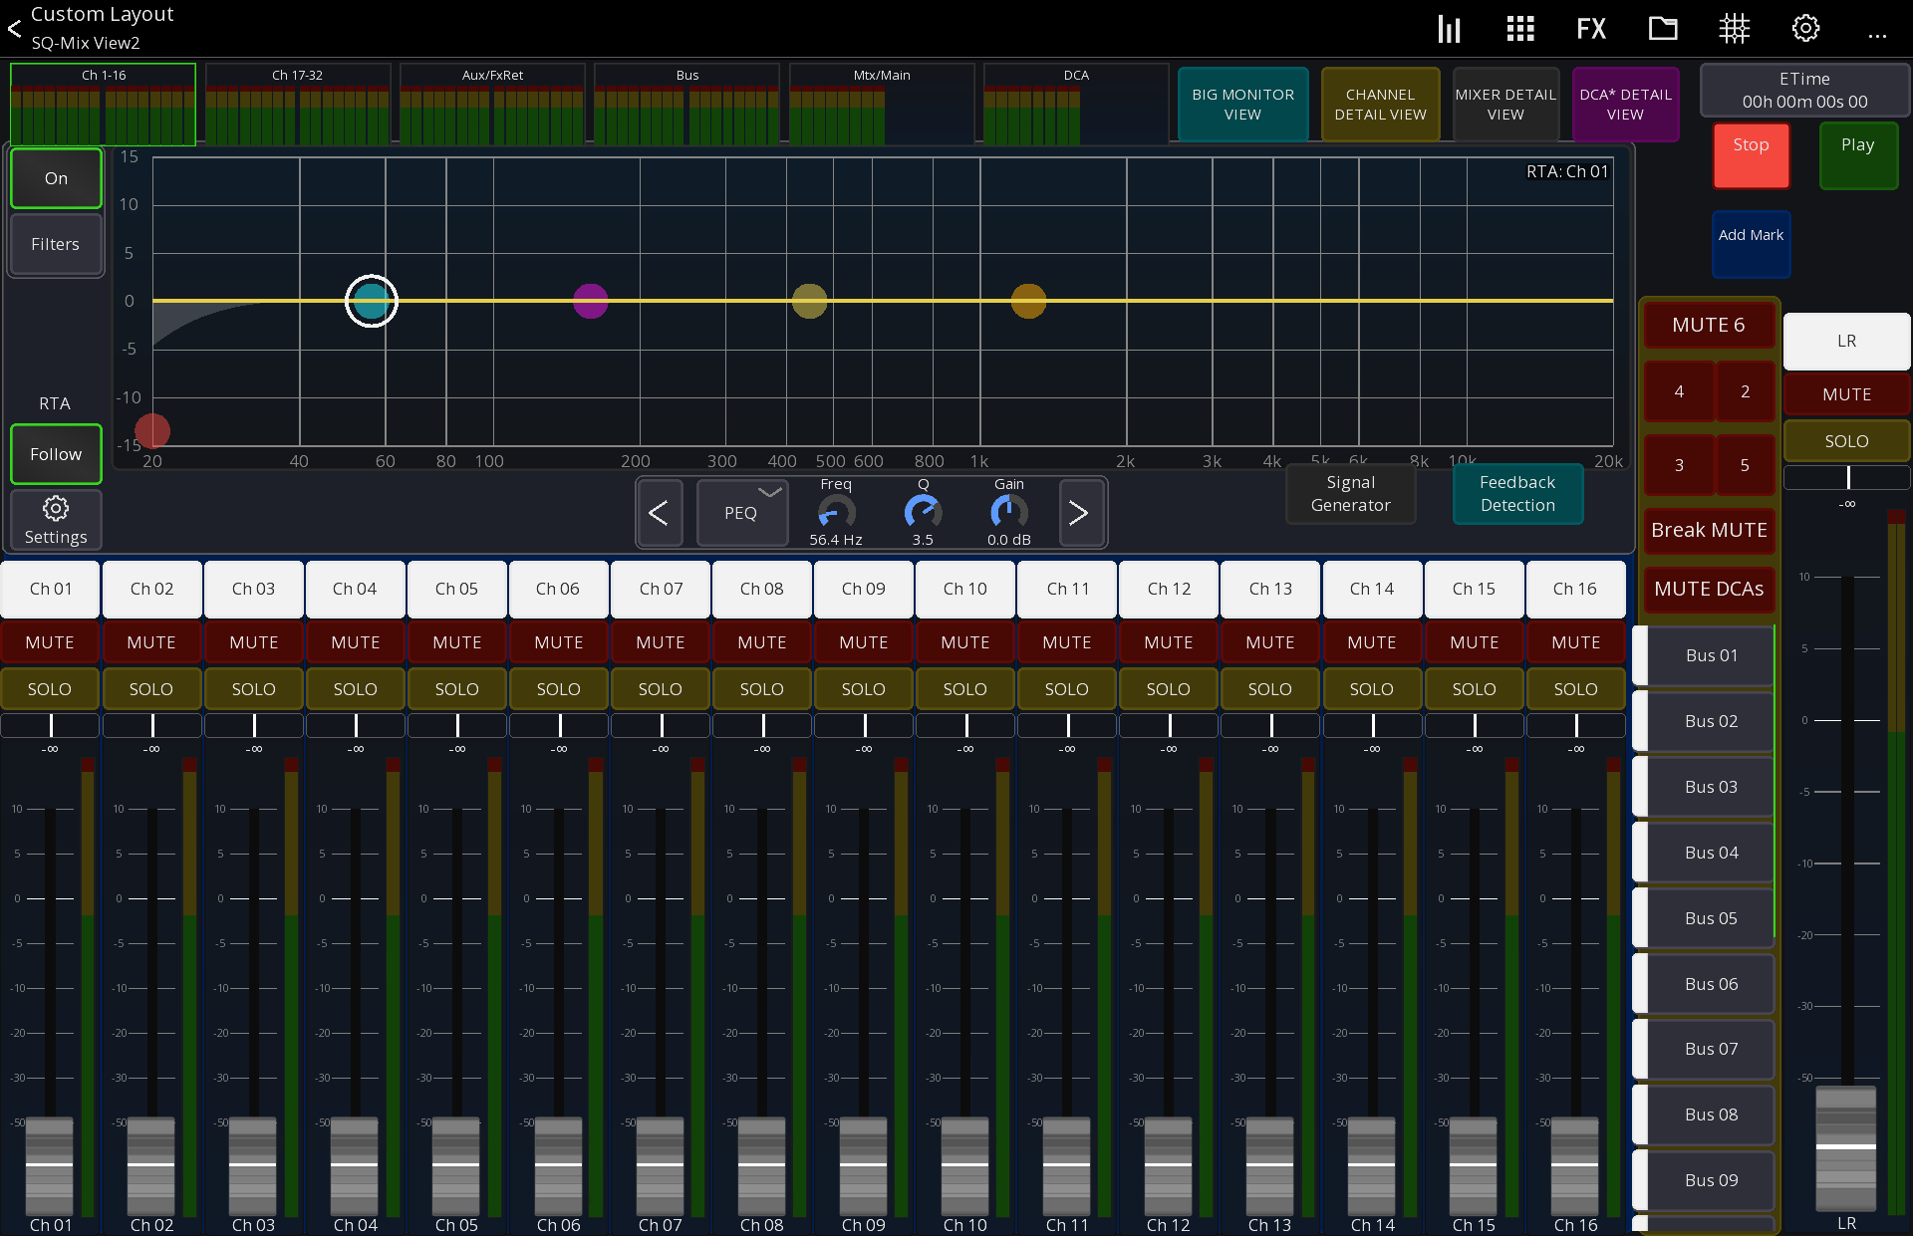Click the LR master fader handle

tap(1846, 1146)
